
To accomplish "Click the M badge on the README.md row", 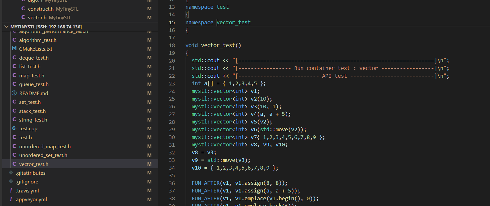I will (x=149, y=93).
